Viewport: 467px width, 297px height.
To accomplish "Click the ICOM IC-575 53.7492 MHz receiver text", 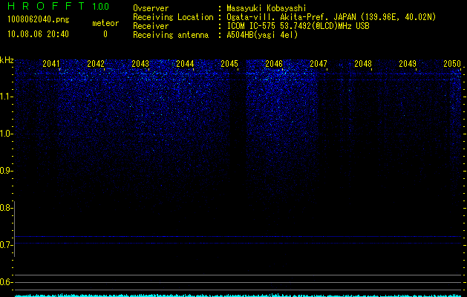I will pos(298,26).
